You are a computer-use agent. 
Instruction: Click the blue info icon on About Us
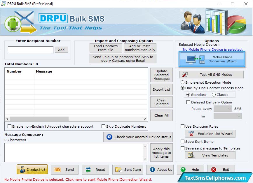[x=152, y=170]
